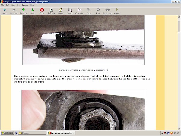The height and width of the screenshot is (136, 181).
Task: Click the Password key icon
Action: [107, 10]
